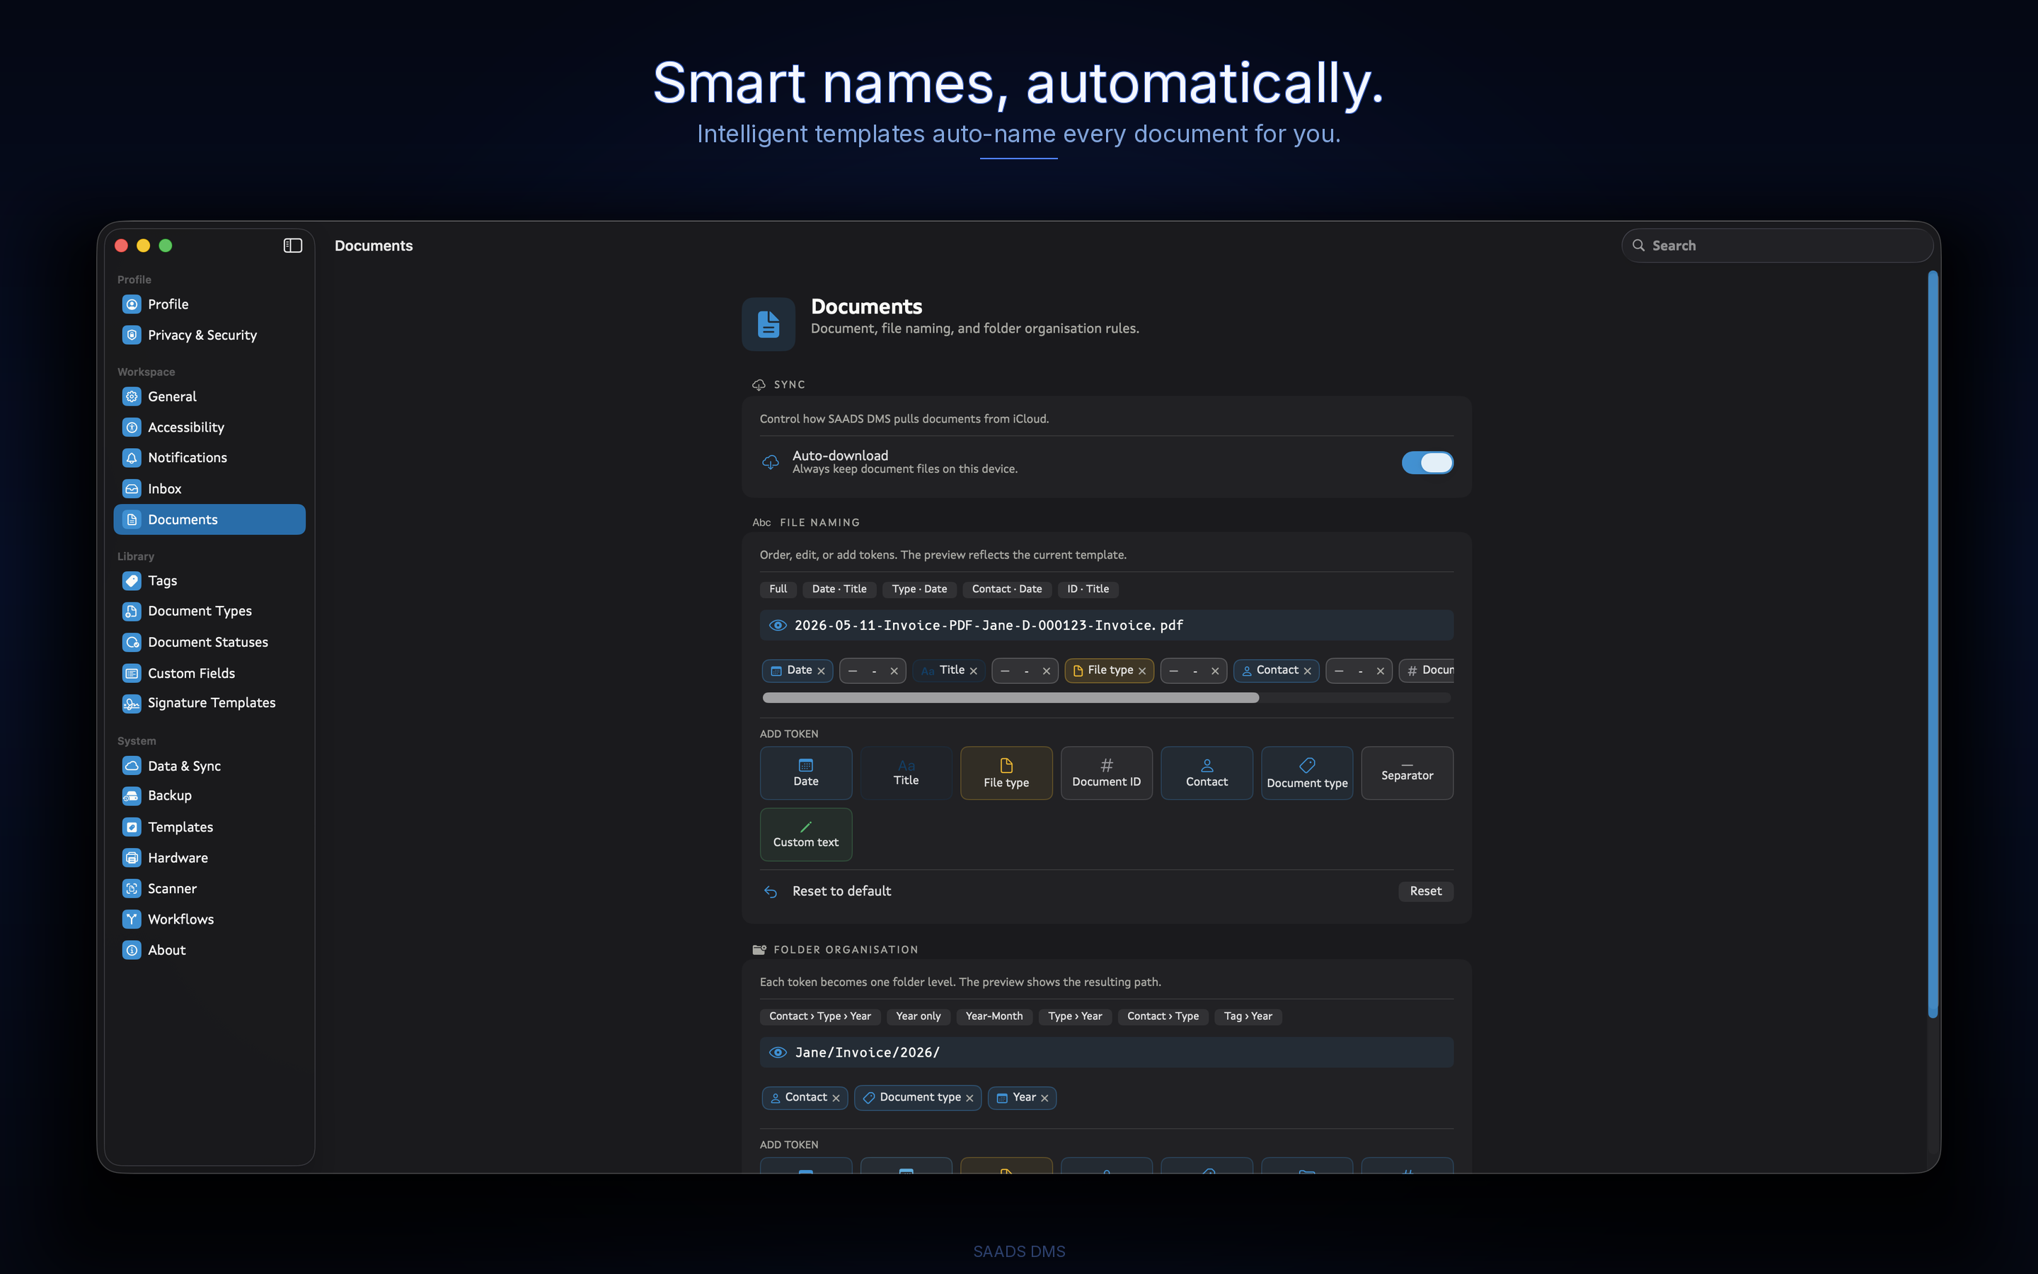
Task: Add Title token to file naming
Action: (x=906, y=773)
